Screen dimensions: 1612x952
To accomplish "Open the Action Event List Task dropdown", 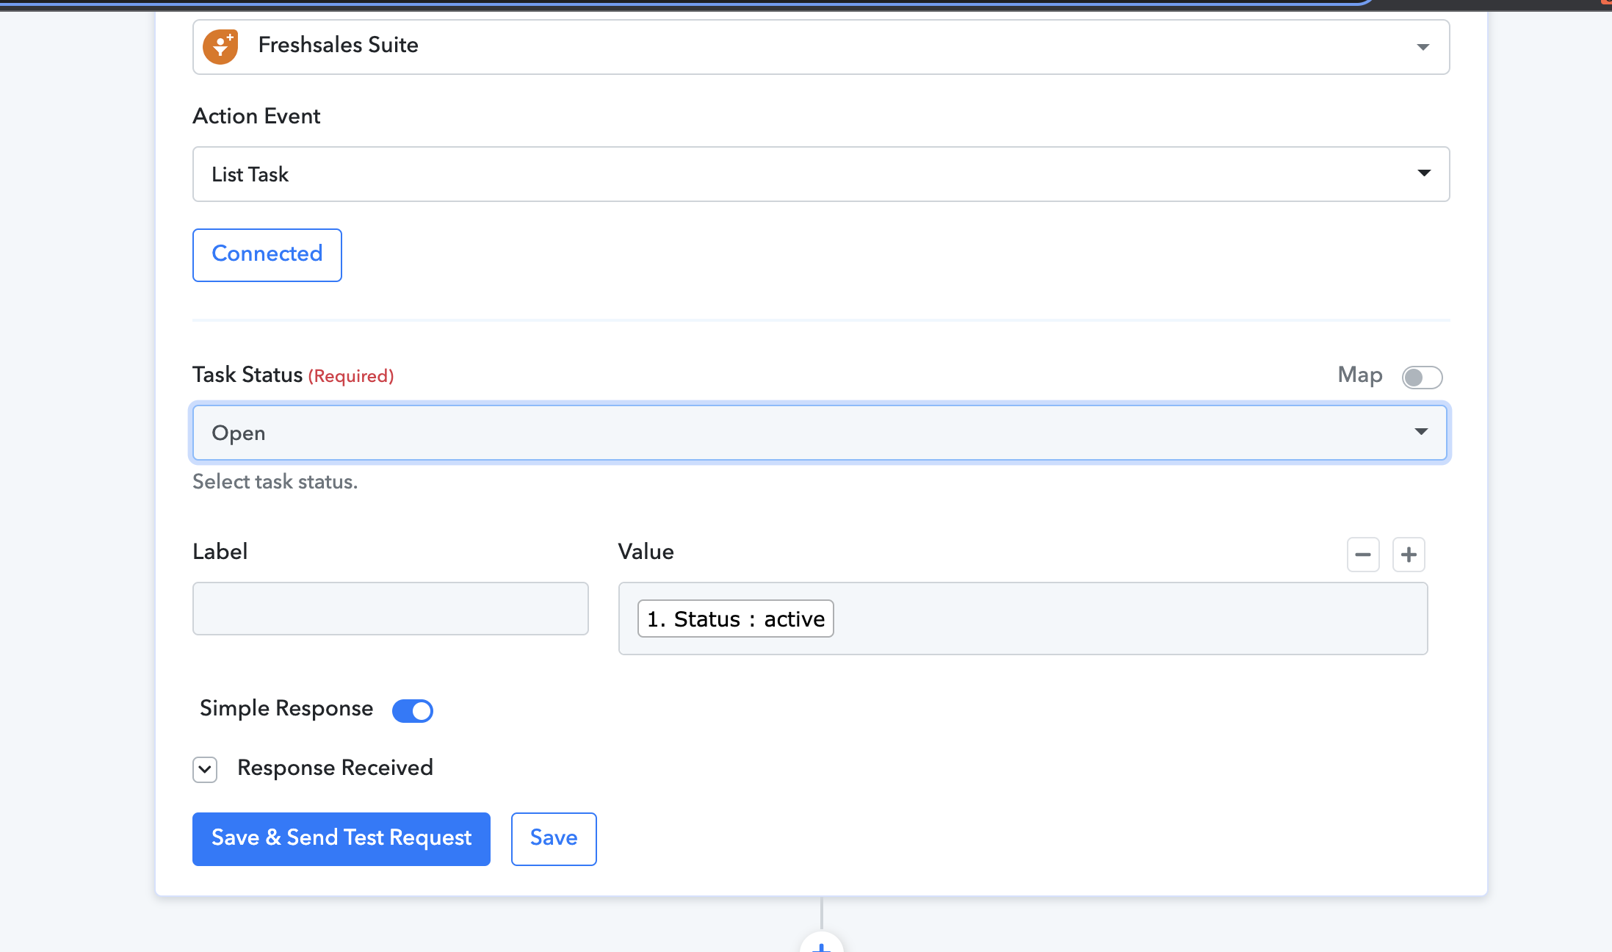I will click(x=820, y=174).
